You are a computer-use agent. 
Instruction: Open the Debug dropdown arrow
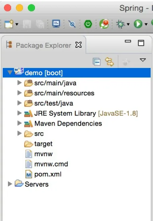pyautogui.click(x=128, y=24)
